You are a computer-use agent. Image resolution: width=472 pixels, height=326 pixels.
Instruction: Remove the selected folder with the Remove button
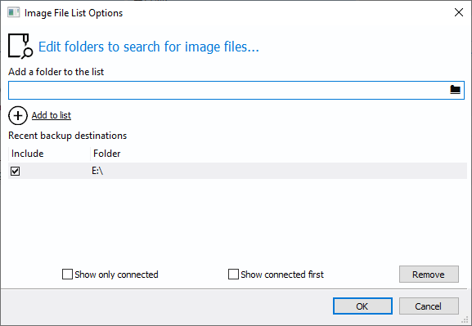coord(429,275)
